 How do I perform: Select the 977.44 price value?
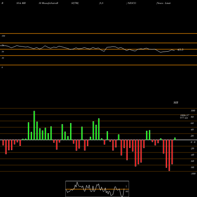(184, 118)
